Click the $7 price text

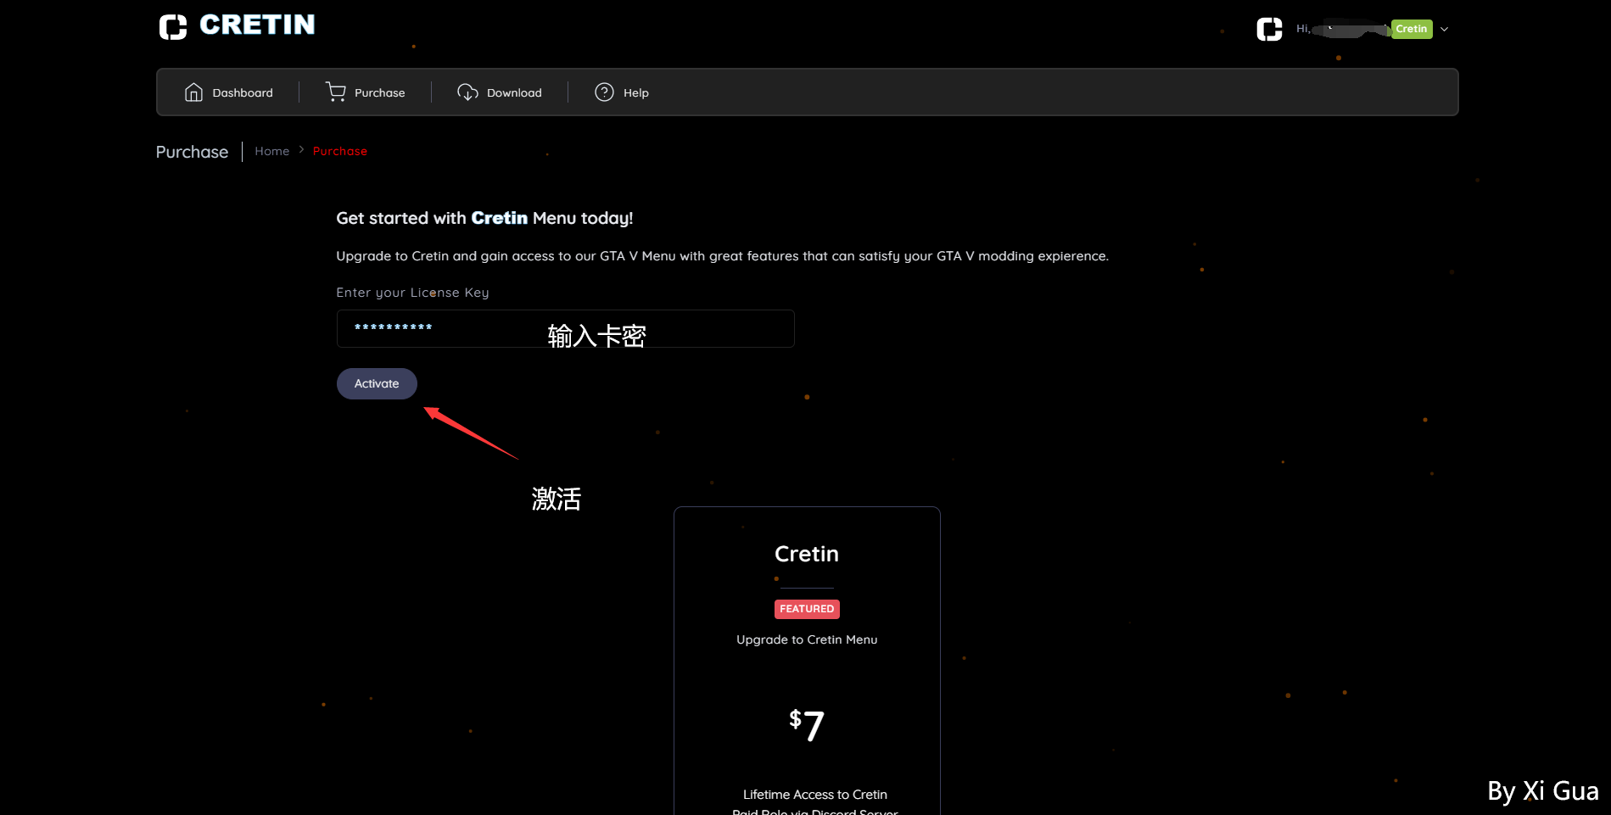point(807,725)
